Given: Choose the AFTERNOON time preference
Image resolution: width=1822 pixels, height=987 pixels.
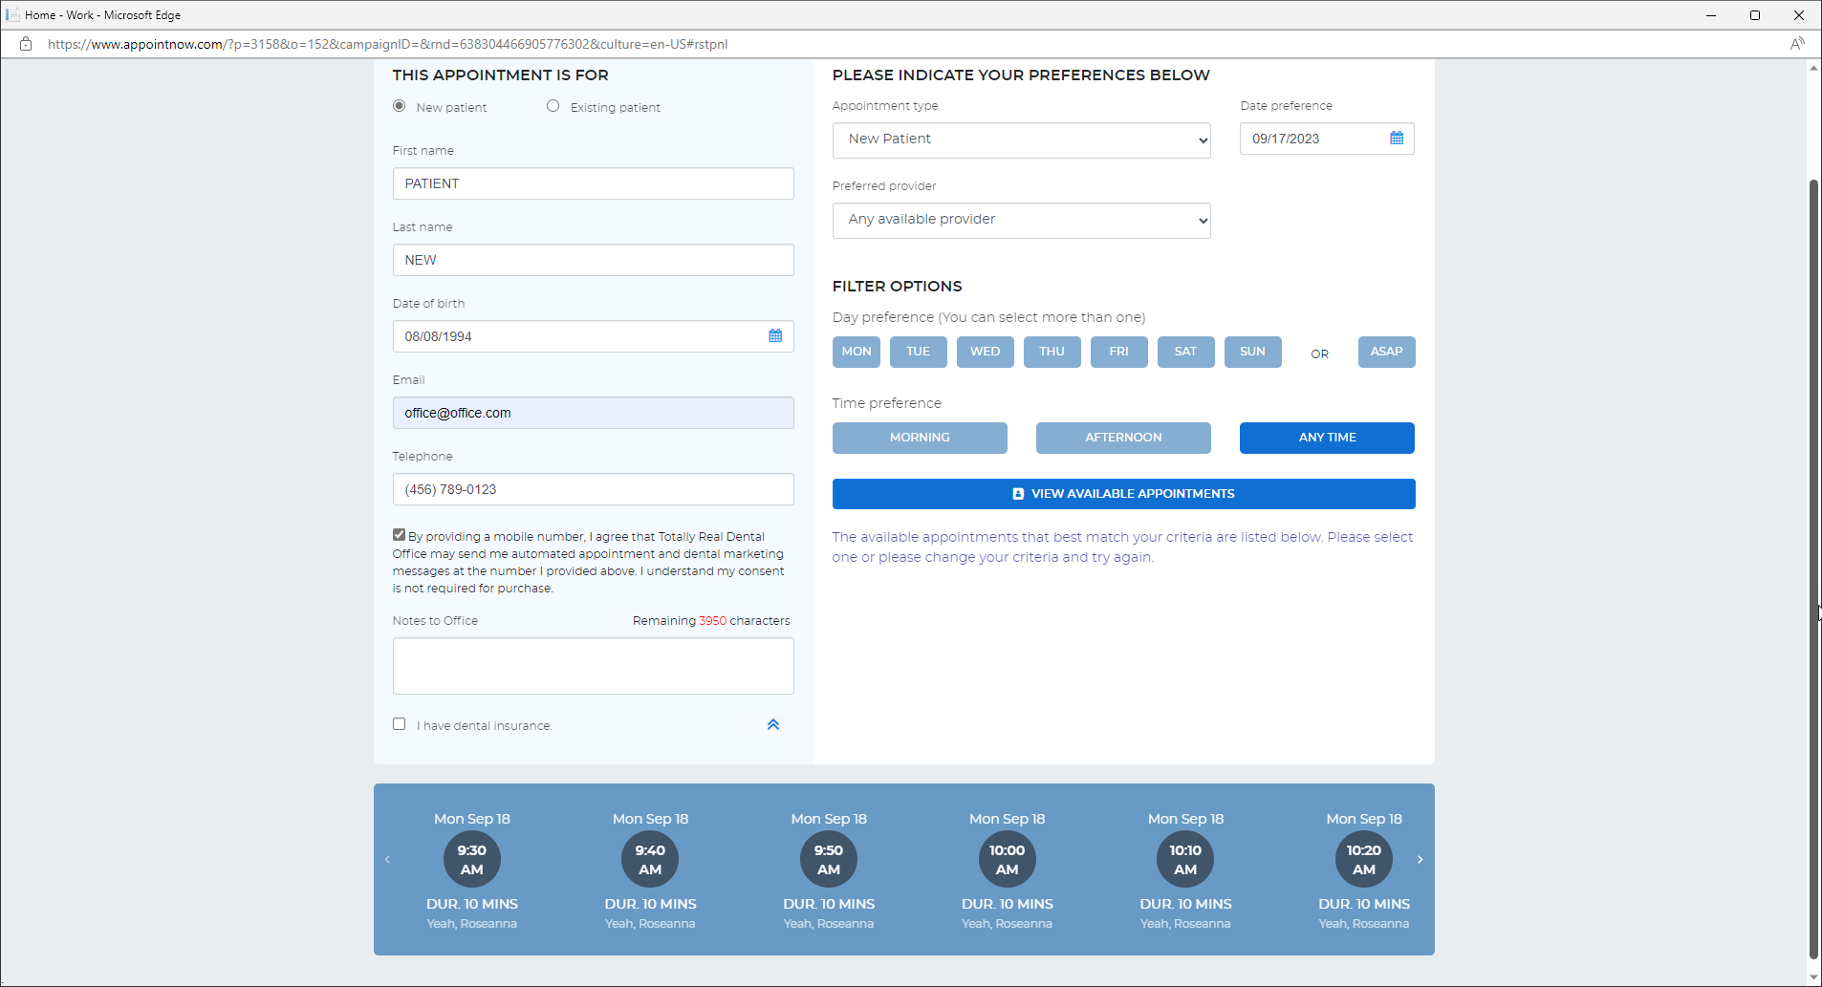Looking at the screenshot, I should pos(1122,438).
